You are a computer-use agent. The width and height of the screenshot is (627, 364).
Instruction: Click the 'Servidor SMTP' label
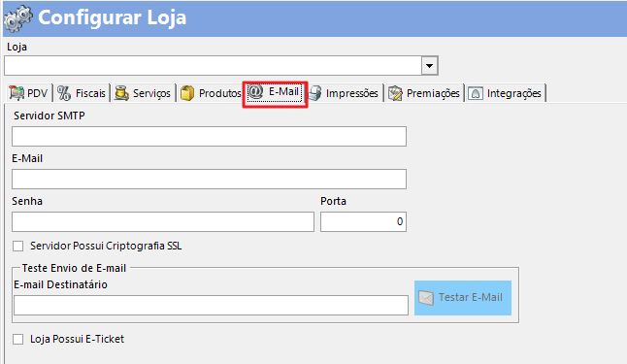click(49, 116)
